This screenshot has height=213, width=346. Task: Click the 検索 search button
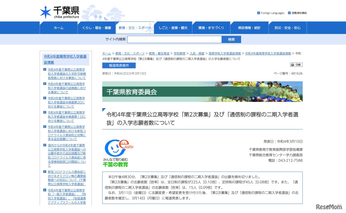[x=231, y=39]
